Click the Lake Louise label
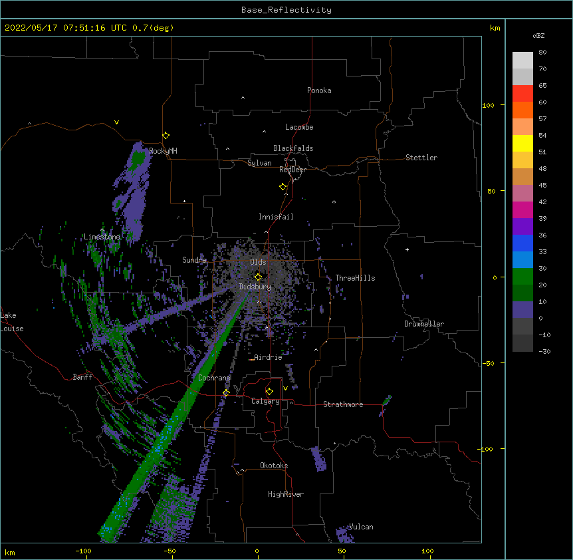This screenshot has height=560, width=573. point(12,322)
